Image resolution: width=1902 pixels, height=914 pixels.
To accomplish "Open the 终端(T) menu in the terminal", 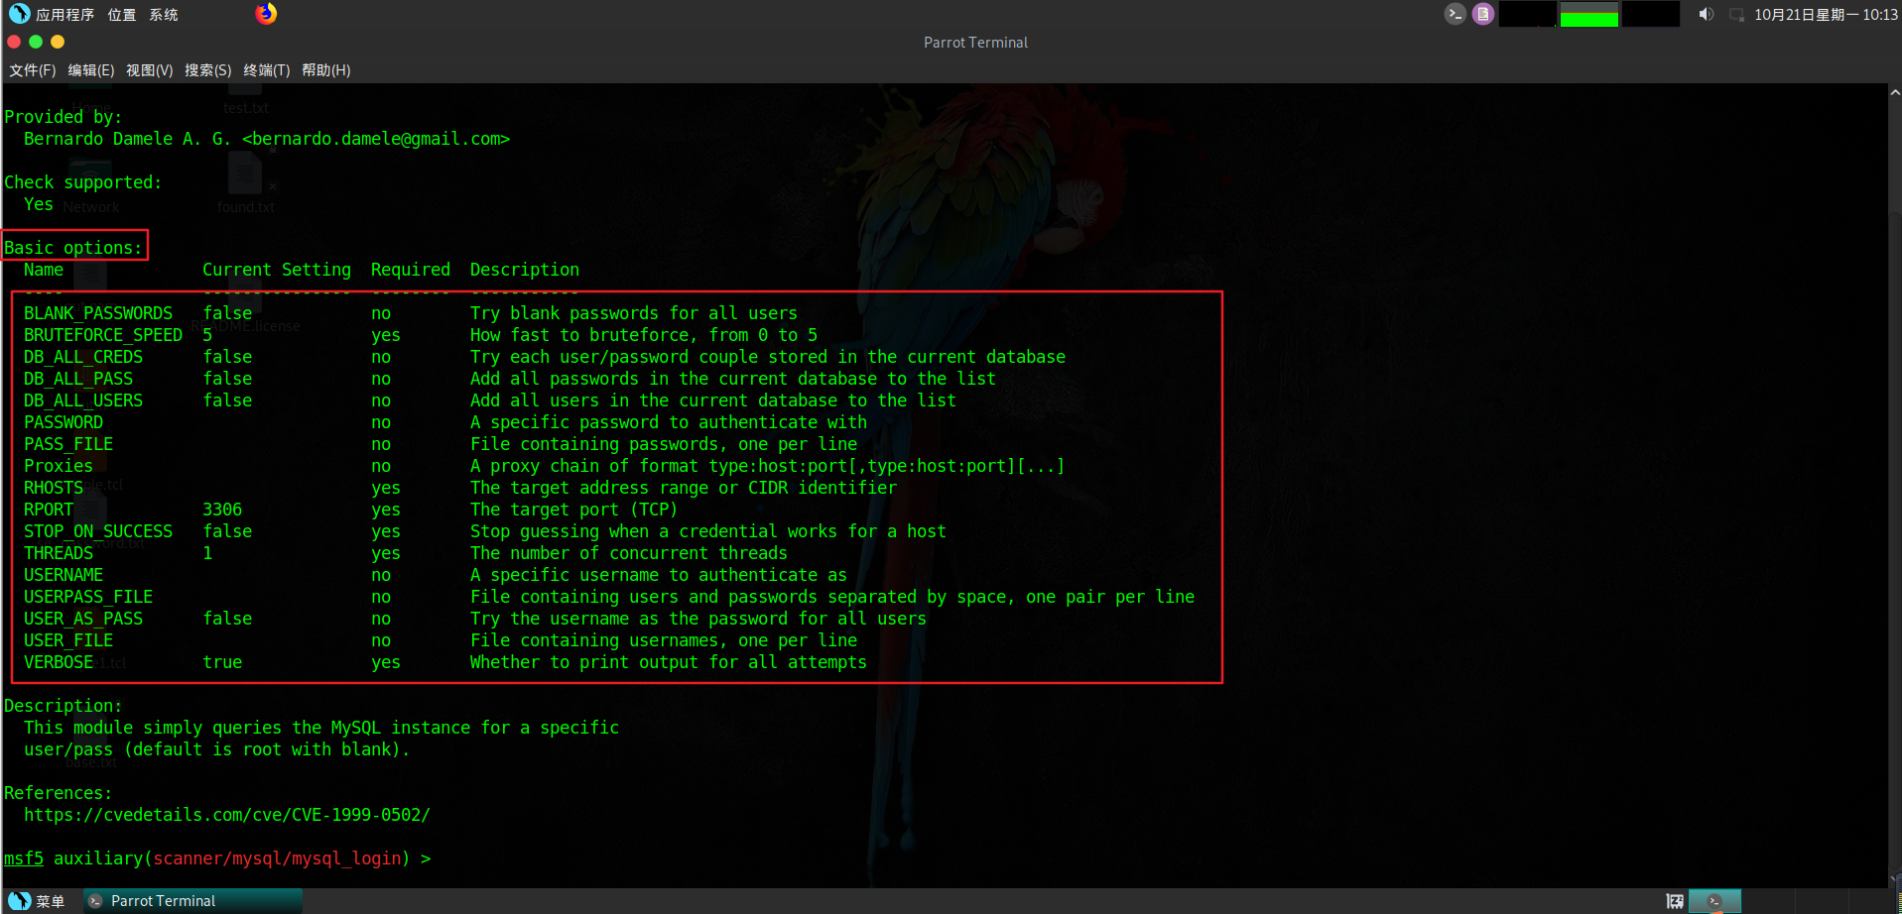I will coord(266,69).
